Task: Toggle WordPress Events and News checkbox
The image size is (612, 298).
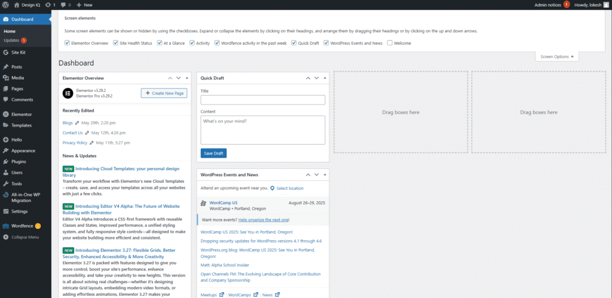Action: pyautogui.click(x=326, y=43)
